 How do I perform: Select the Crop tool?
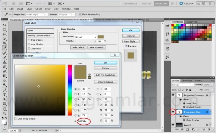(5, 43)
